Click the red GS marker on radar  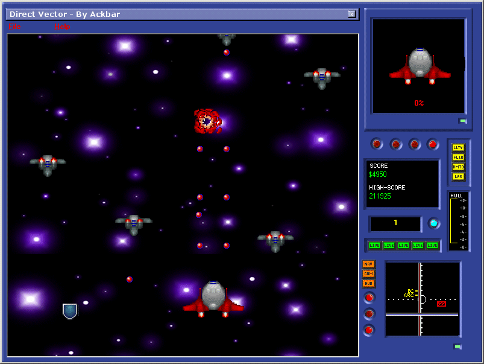click(441, 304)
